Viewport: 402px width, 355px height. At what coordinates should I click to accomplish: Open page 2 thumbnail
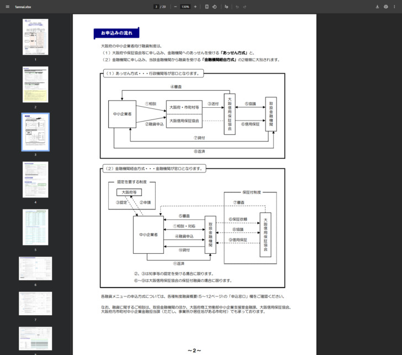coord(35,85)
